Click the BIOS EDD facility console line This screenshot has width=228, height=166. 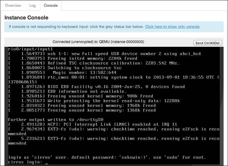[x=97, y=87]
